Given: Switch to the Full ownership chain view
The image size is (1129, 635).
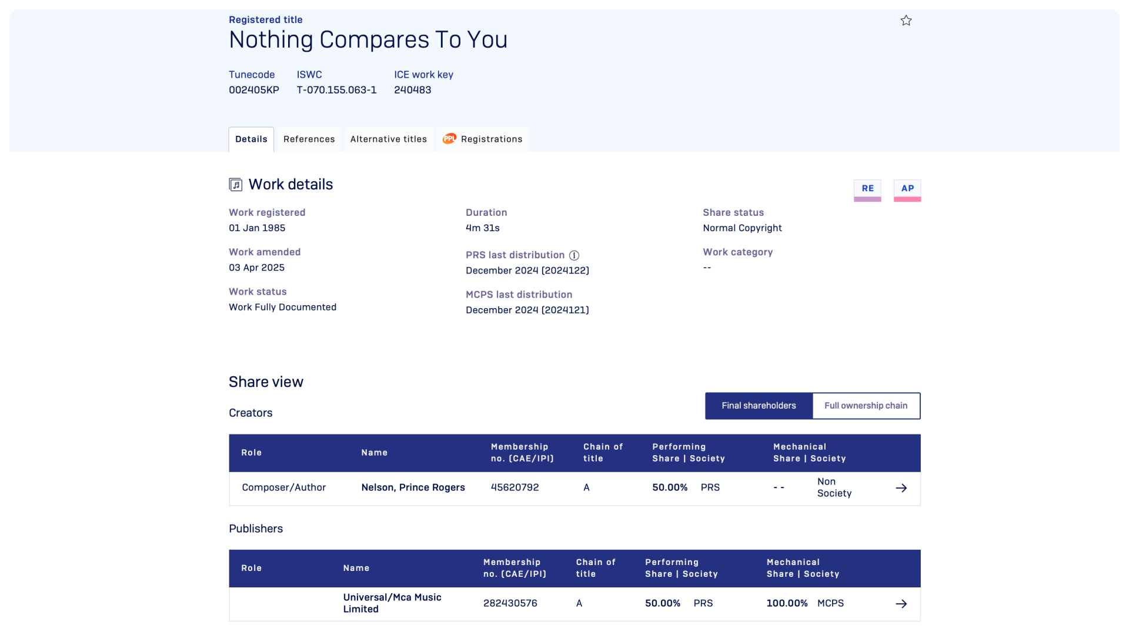Looking at the screenshot, I should (x=866, y=406).
